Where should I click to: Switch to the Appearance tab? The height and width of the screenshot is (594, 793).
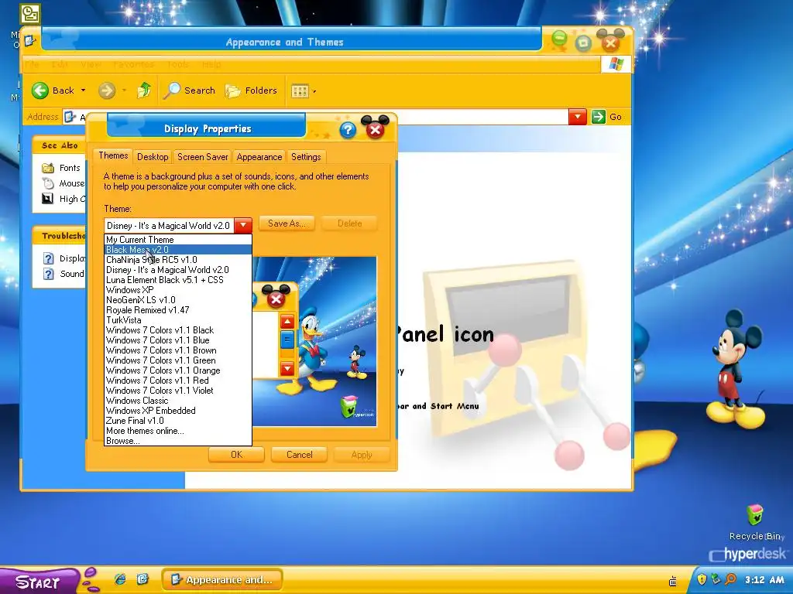click(x=259, y=156)
